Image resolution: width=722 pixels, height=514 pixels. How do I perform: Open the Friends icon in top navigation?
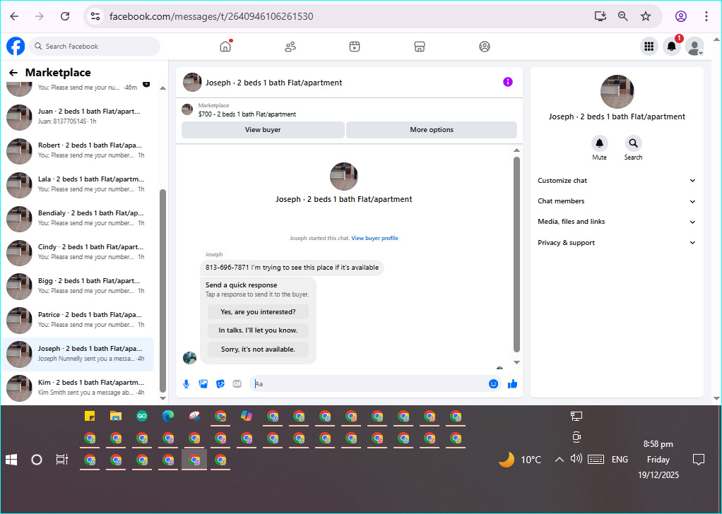[x=290, y=47]
